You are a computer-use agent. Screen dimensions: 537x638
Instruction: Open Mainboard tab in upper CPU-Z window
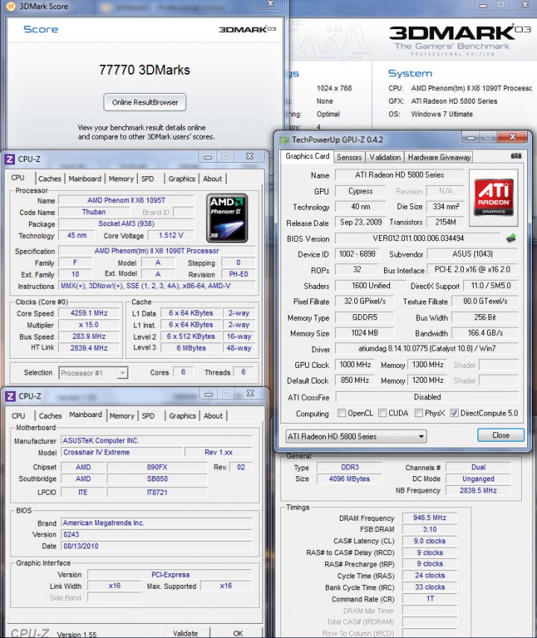pyautogui.click(x=84, y=178)
